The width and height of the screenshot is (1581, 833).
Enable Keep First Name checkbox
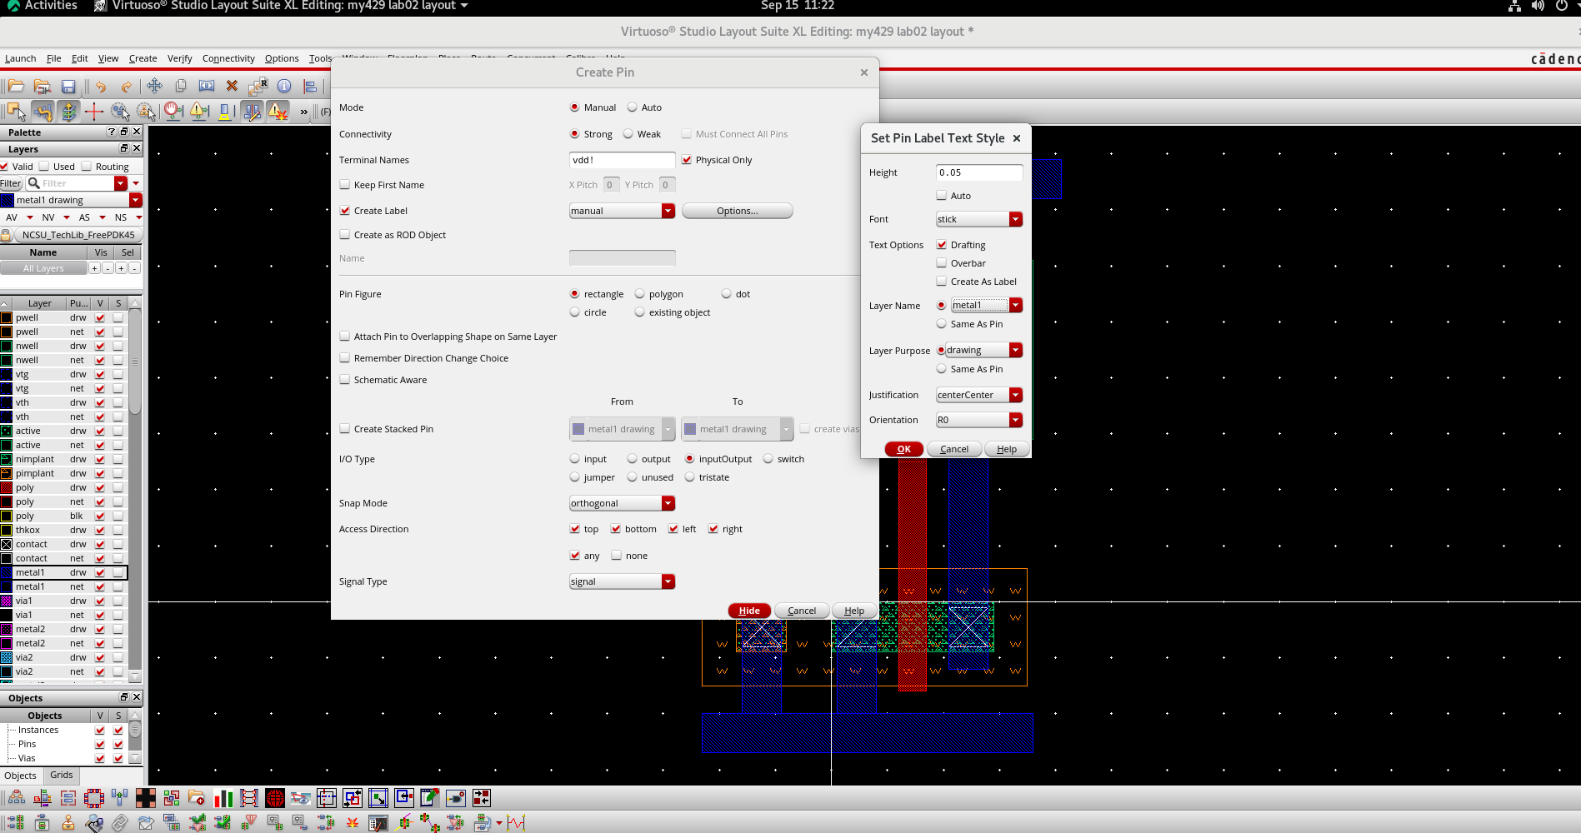[x=345, y=185]
